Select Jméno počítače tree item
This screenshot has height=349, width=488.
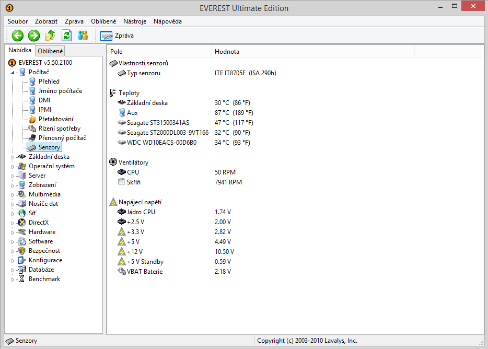point(60,91)
